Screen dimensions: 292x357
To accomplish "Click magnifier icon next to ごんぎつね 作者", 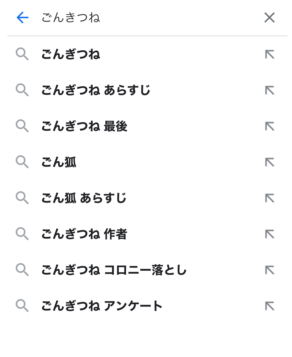I will coord(22,234).
